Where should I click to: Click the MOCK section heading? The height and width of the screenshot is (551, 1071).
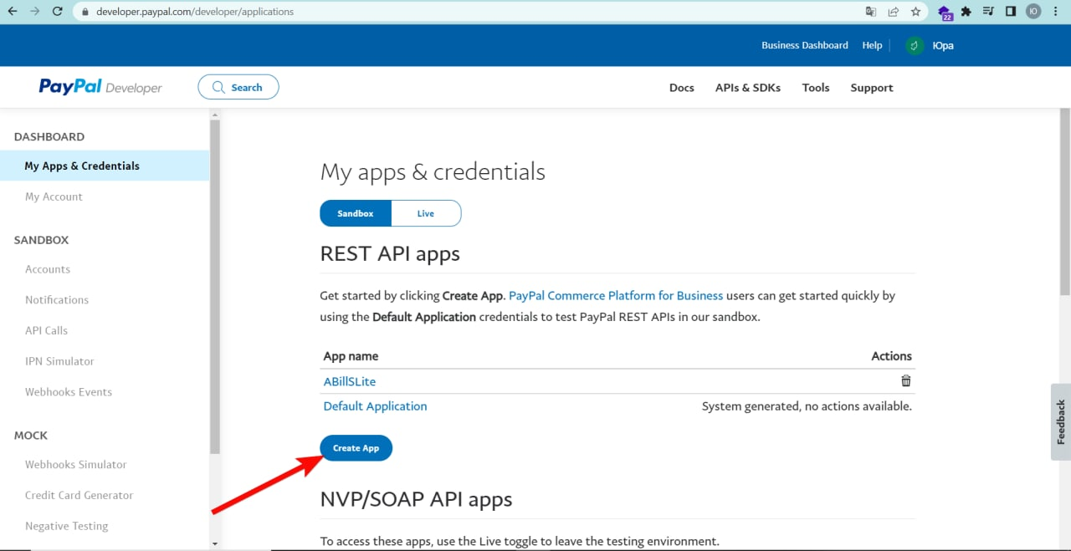point(31,436)
